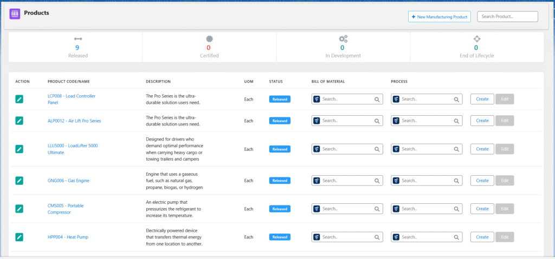Open Process lookup for LoadLifter 5000 Ultimate

426,149
